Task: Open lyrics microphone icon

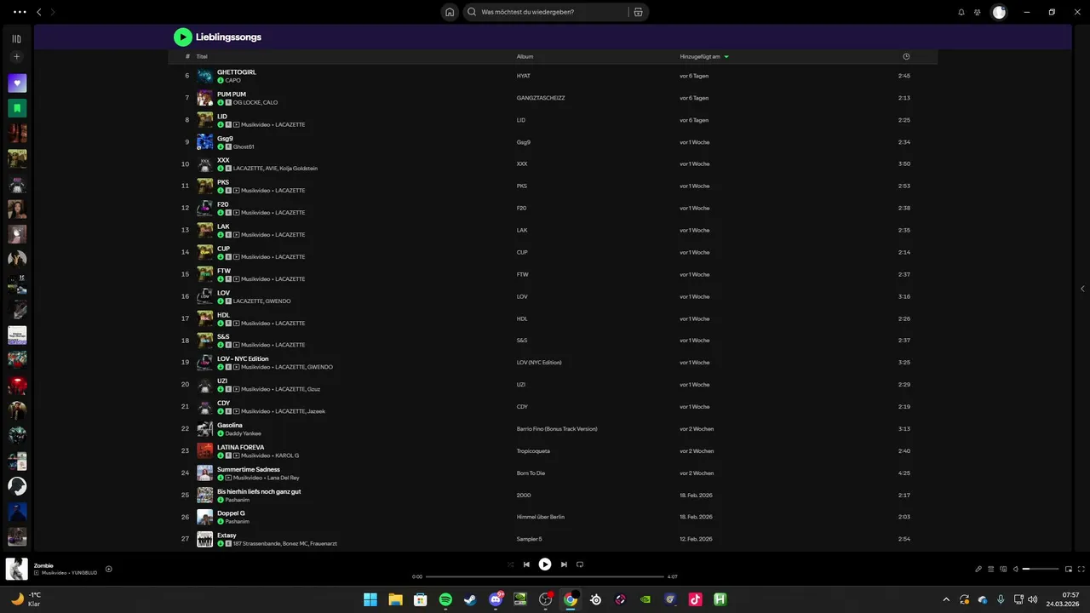Action: pos(978,569)
